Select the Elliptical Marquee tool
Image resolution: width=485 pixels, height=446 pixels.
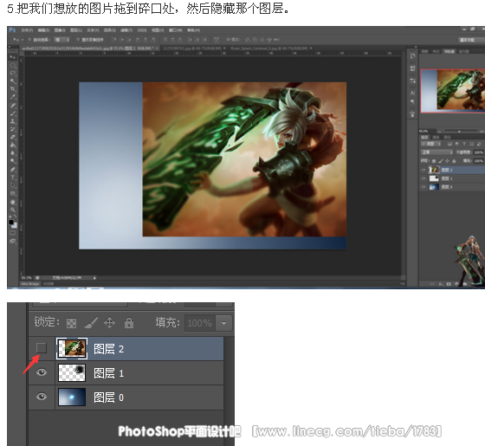tap(12, 66)
